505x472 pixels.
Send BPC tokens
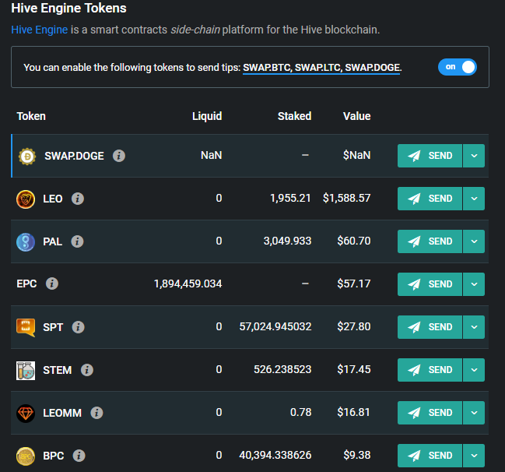430,456
